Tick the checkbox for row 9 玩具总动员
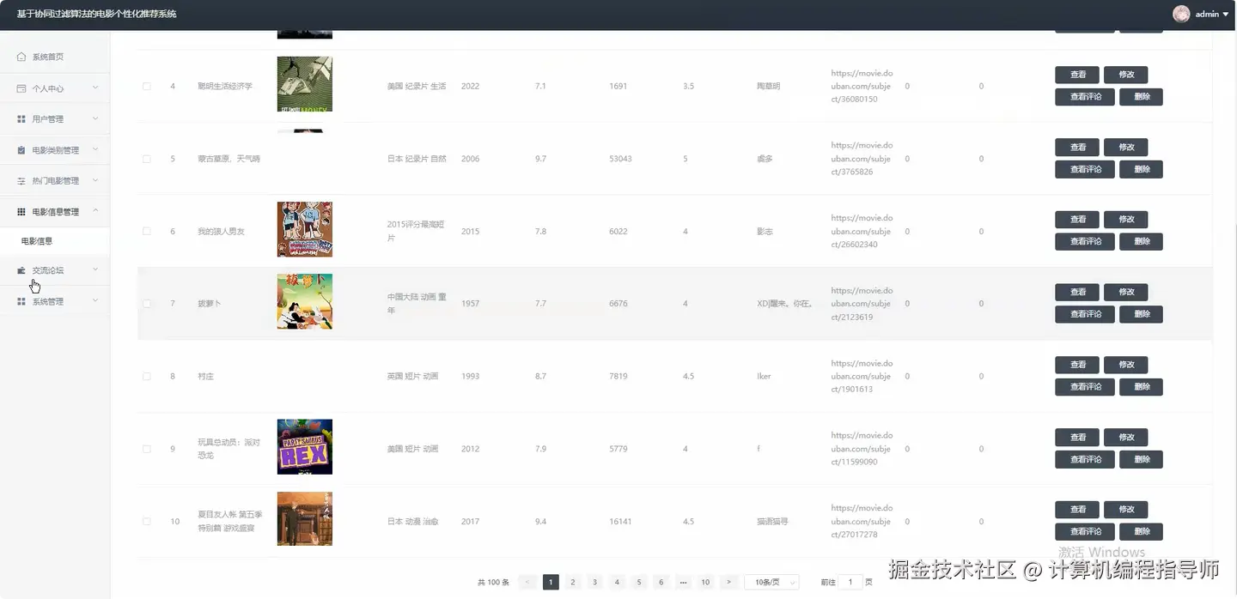The height and width of the screenshot is (599, 1237). pos(147,449)
